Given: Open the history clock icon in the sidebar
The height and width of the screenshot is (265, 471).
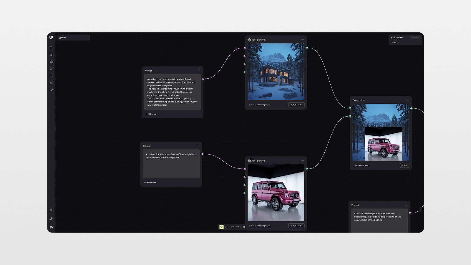Looking at the screenshot, I should pyautogui.click(x=51, y=54).
